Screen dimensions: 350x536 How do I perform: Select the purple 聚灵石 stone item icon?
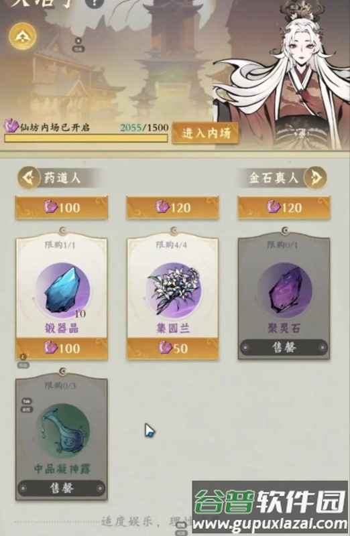pos(285,290)
